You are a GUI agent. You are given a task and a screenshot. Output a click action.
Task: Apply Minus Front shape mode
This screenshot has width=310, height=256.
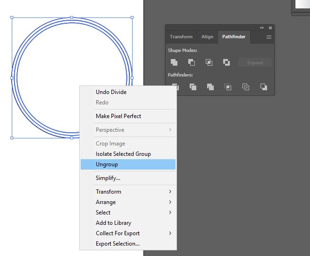pos(192,62)
